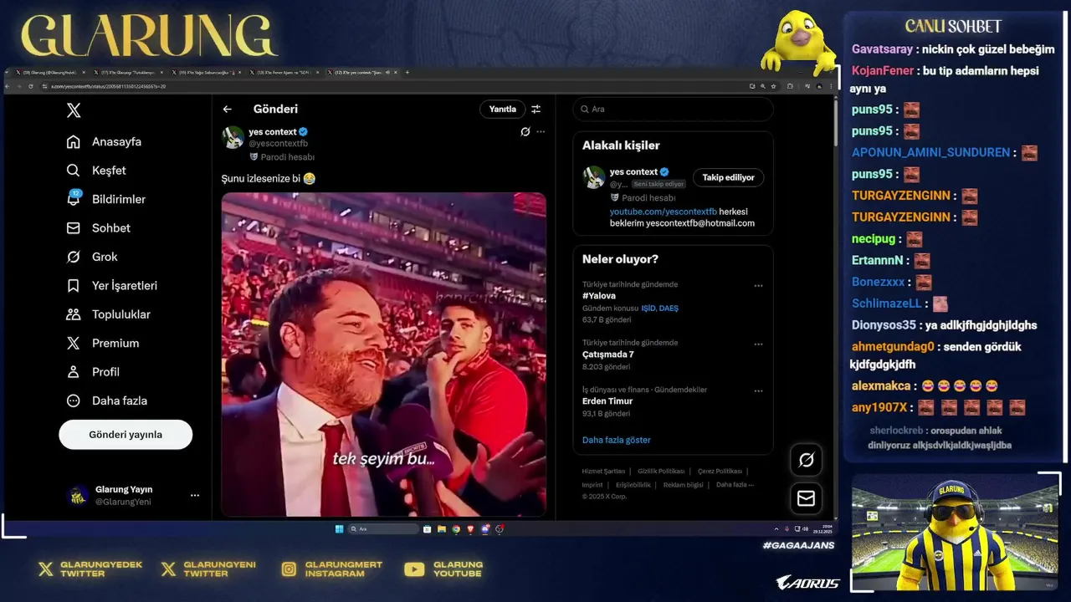The height and width of the screenshot is (602, 1071).
Task: Click the Grok icon on the post
Action: (525, 132)
